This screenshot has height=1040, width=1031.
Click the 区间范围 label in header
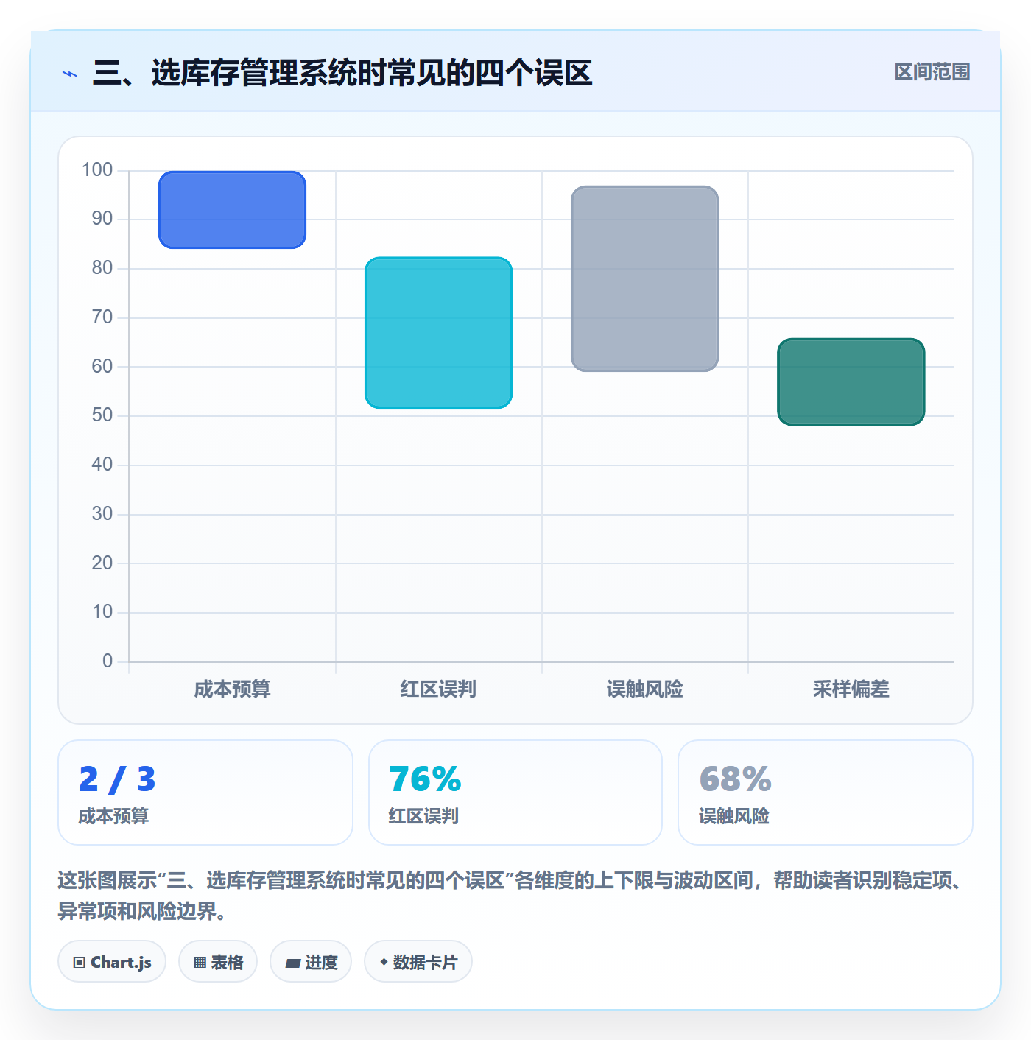point(932,72)
